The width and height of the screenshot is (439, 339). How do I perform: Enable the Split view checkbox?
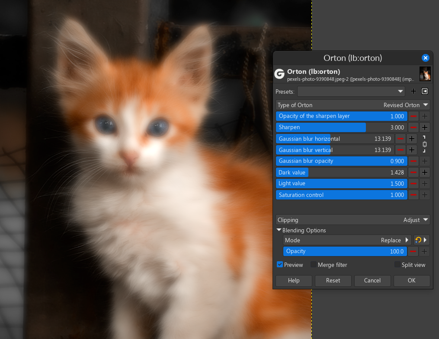point(397,264)
